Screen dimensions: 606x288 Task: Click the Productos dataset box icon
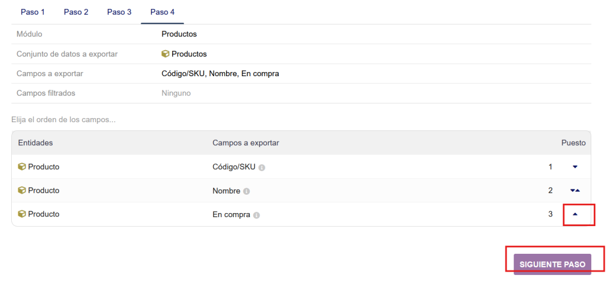tap(166, 54)
